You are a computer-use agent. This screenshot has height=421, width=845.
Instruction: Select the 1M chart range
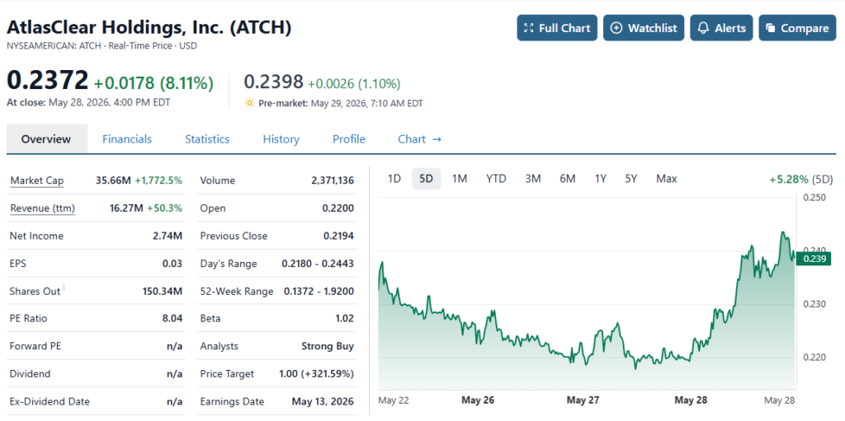(x=459, y=179)
